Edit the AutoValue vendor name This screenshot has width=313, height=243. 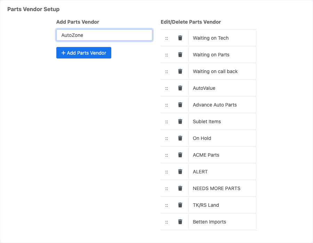222,88
